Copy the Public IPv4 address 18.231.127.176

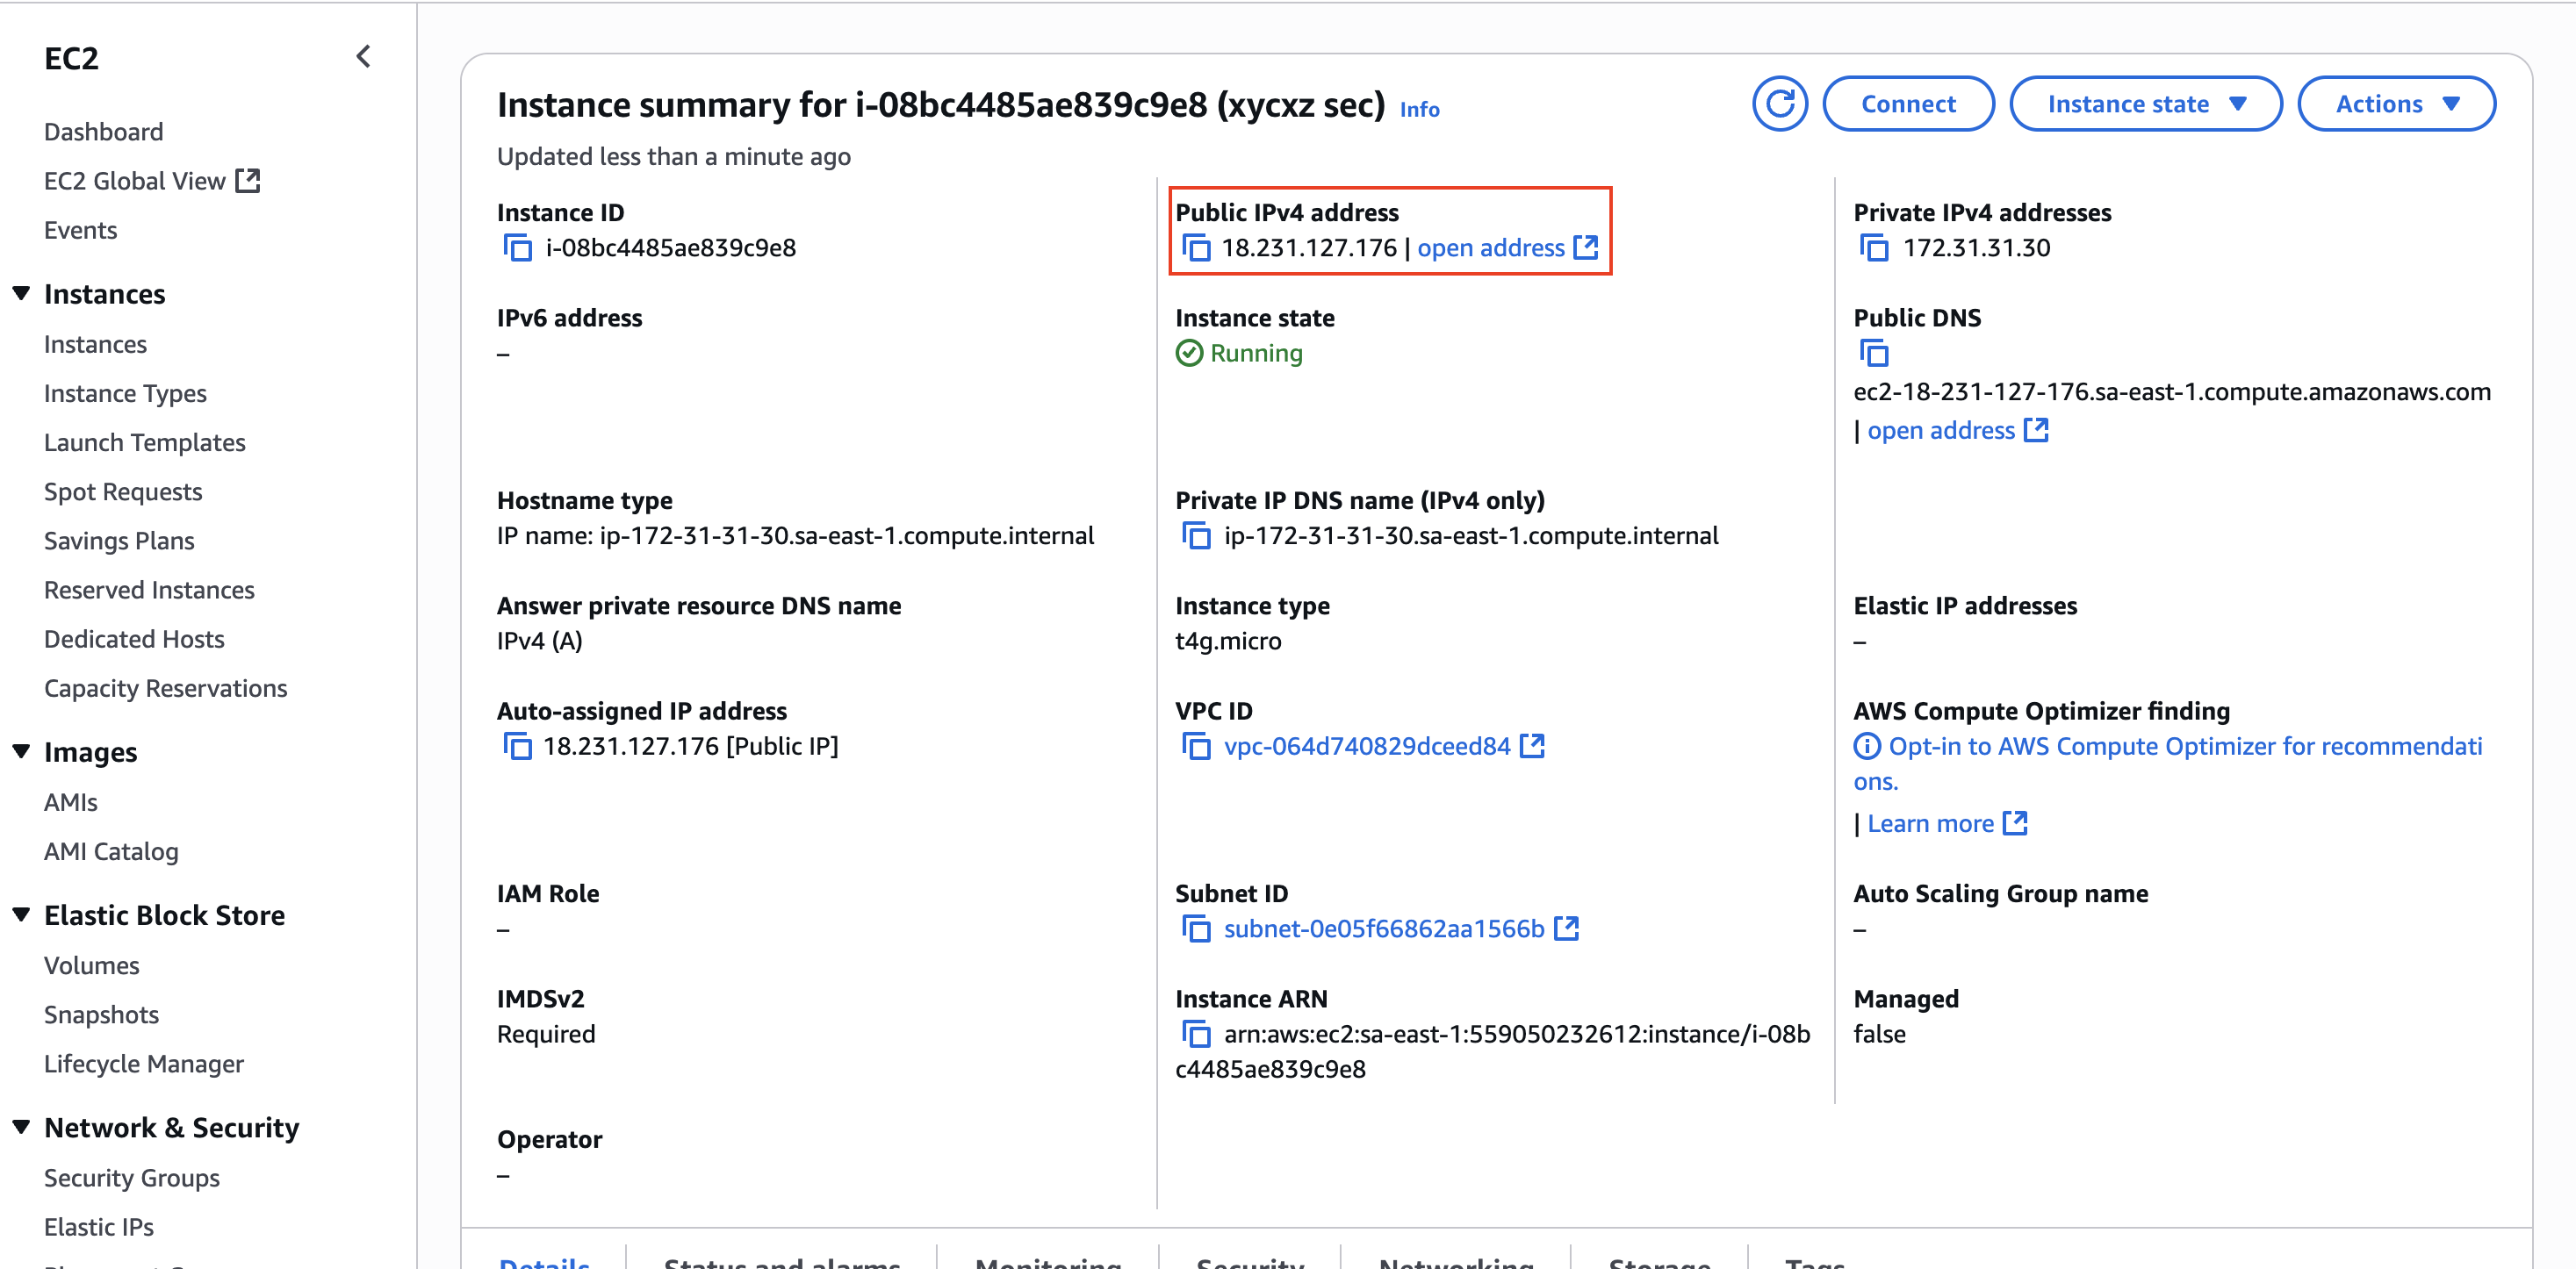[1197, 247]
